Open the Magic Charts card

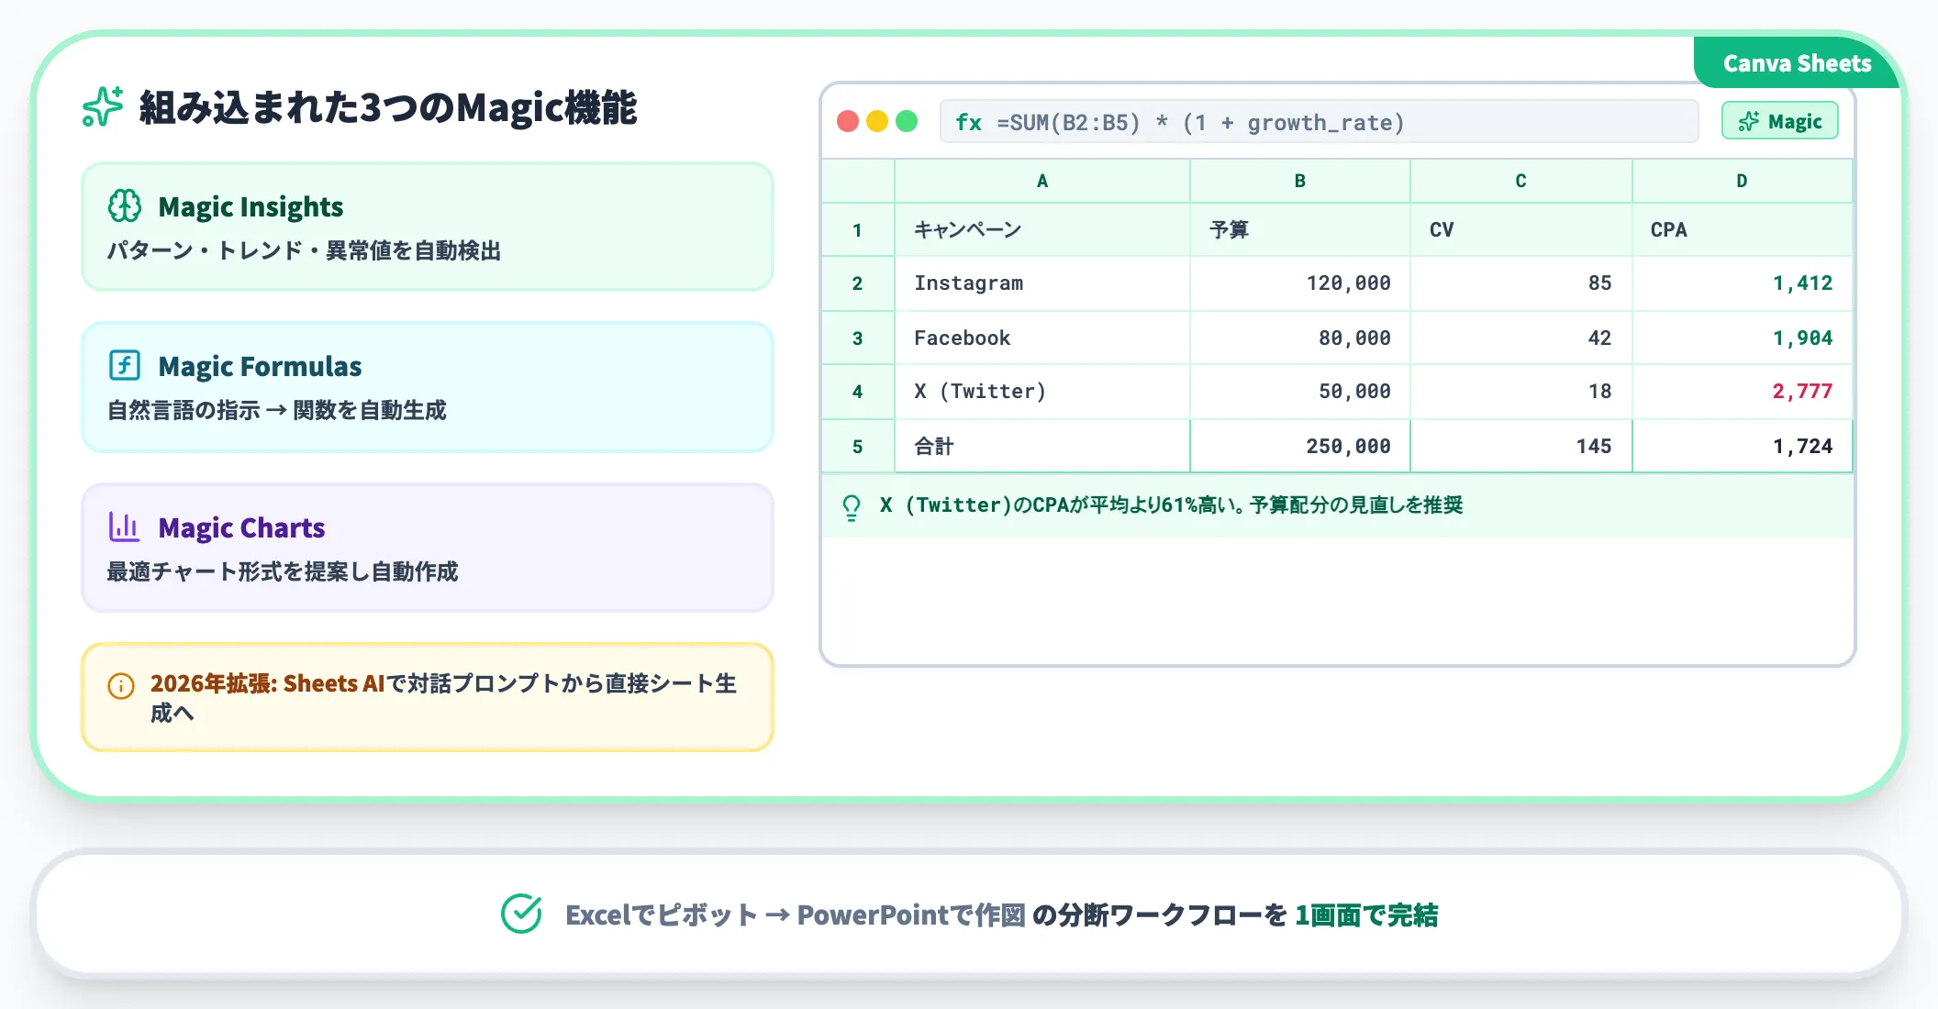click(428, 548)
